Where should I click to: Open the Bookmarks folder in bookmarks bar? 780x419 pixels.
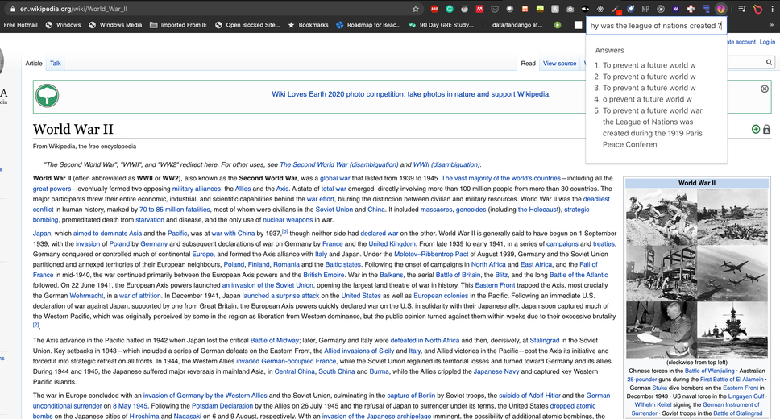(308, 25)
